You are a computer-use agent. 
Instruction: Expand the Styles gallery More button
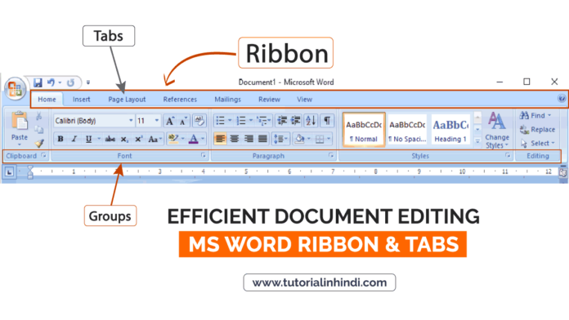pyautogui.click(x=477, y=141)
